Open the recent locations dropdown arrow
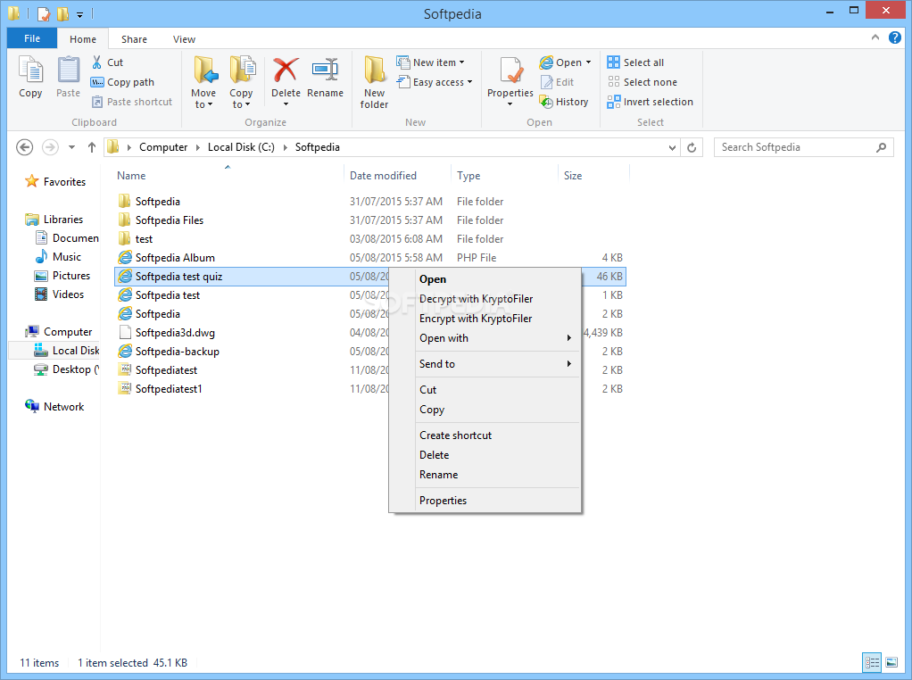This screenshot has width=912, height=680. [71, 147]
